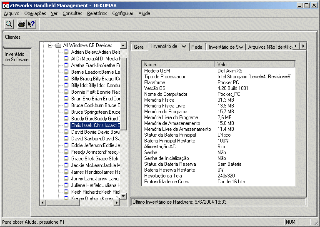Click device icon beside Bruce Cockburn
The width and height of the screenshot is (320, 227).
[66, 105]
